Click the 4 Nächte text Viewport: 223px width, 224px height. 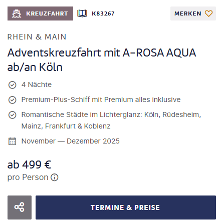(x=37, y=84)
